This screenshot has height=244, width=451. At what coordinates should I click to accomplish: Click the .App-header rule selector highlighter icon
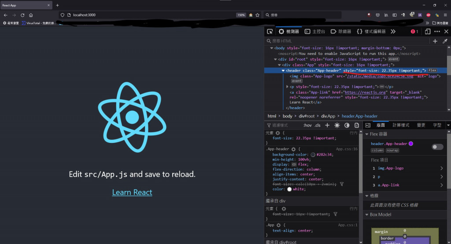click(x=293, y=149)
